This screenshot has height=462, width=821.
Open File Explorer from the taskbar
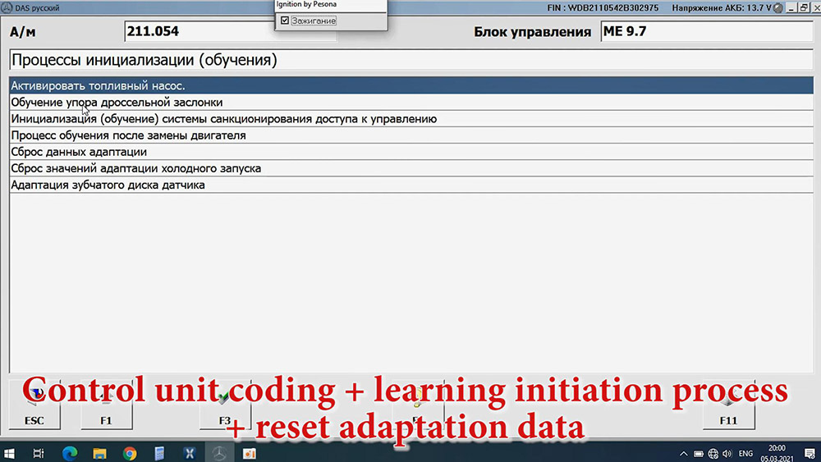99,453
